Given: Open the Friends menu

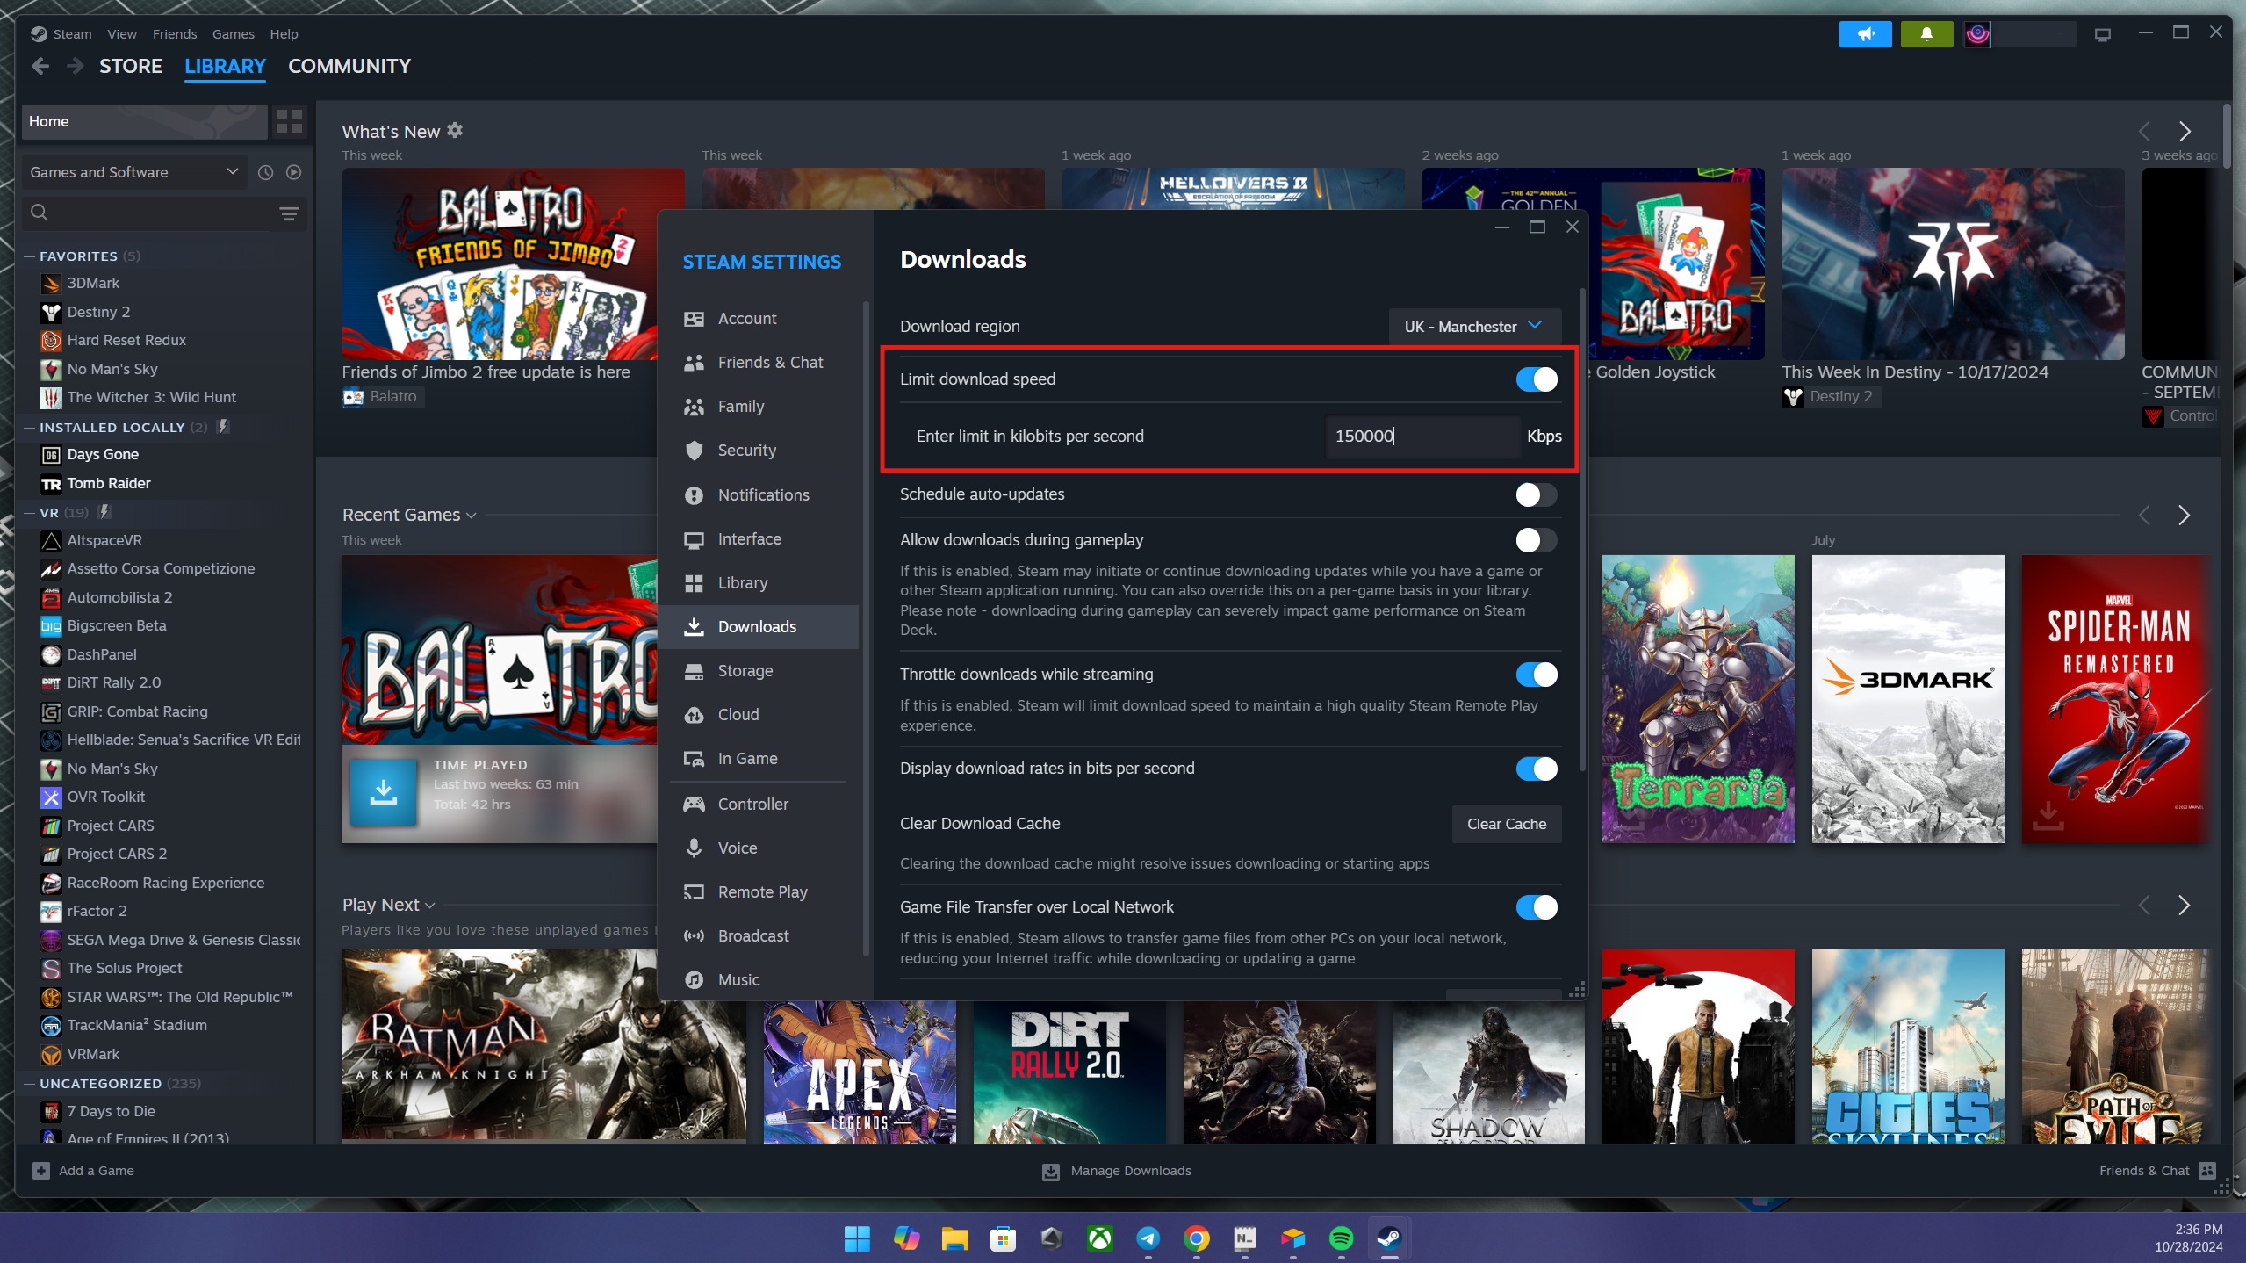Looking at the screenshot, I should (x=175, y=34).
